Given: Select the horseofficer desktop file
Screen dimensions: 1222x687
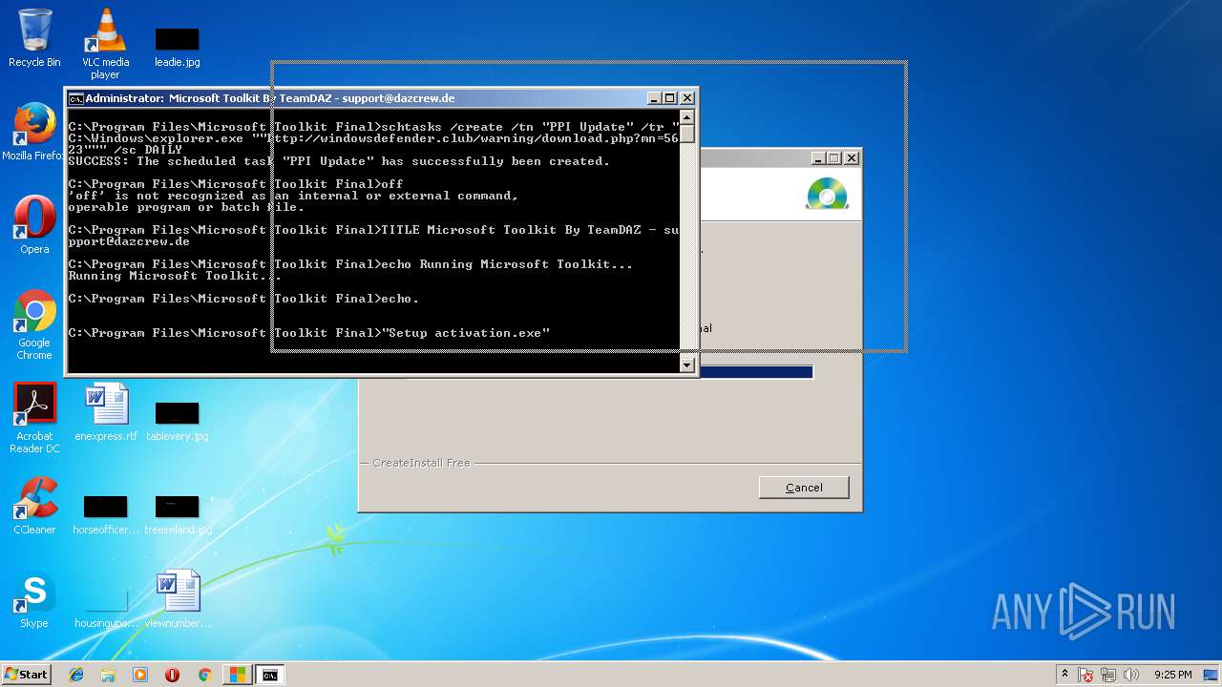Looking at the screenshot, I should [106, 513].
